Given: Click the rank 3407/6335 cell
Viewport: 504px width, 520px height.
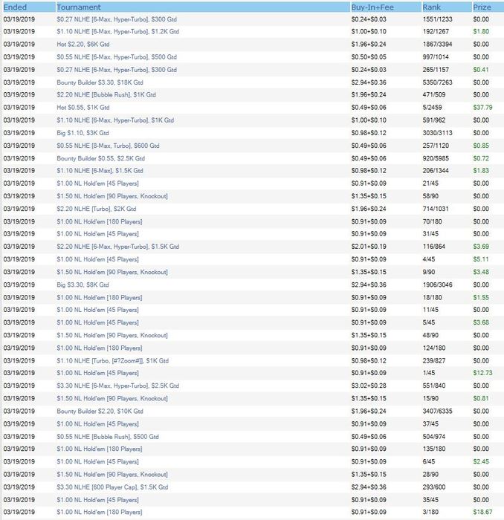Looking at the screenshot, I should (437, 412).
